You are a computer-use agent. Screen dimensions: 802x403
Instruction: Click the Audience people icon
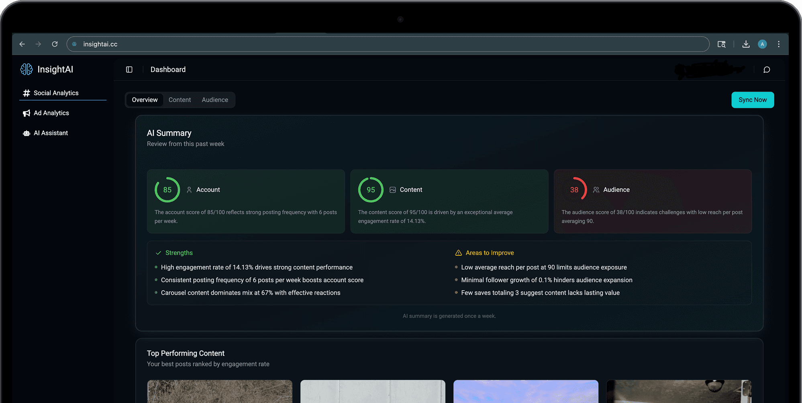[x=596, y=190]
